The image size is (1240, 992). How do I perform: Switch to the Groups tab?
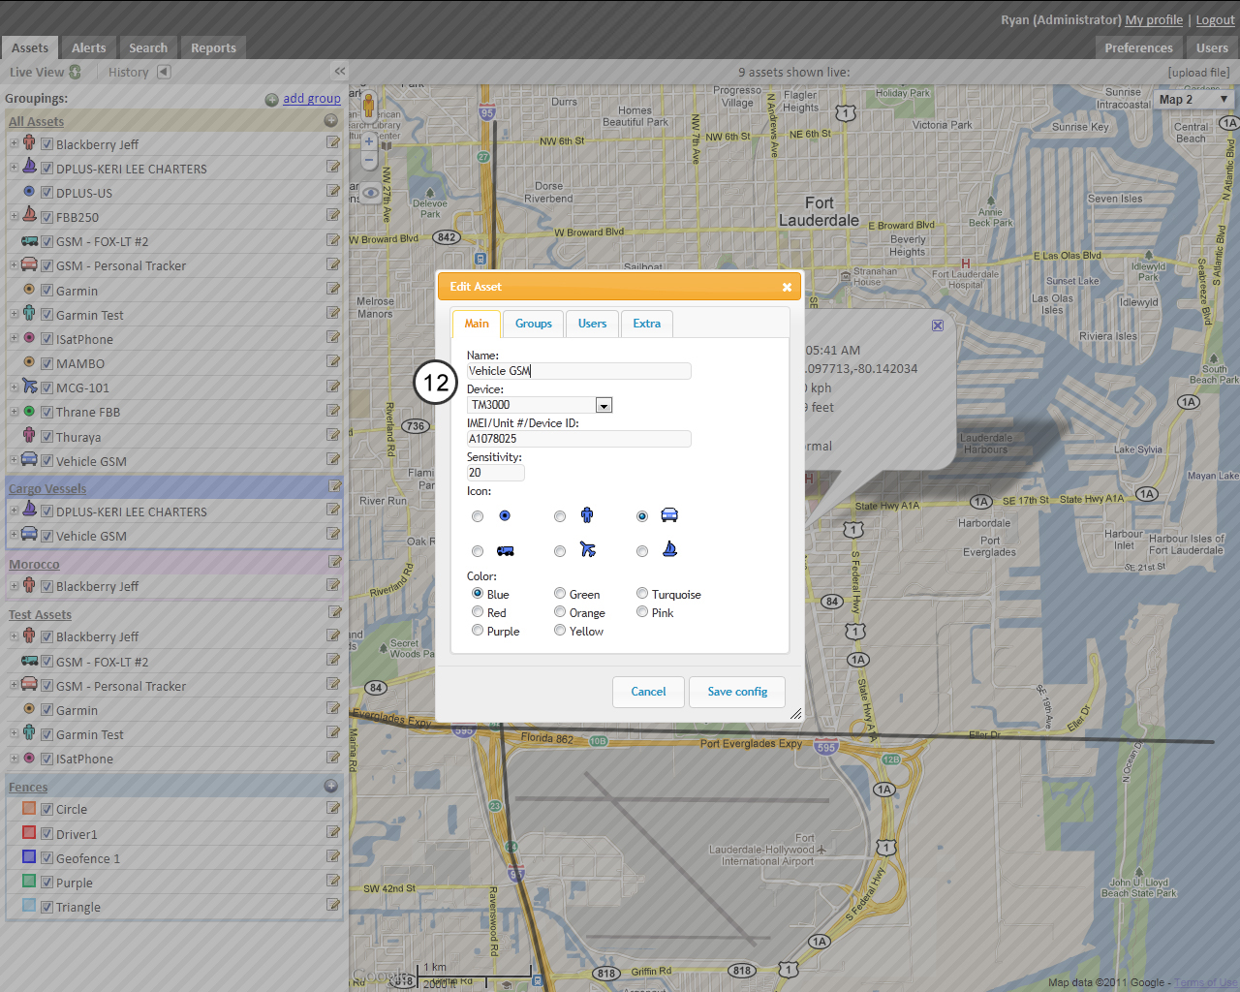[x=533, y=324]
